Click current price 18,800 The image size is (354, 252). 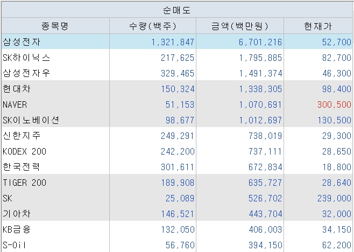(x=337, y=167)
